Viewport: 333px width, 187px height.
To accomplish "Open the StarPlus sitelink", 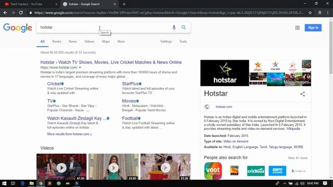I will 130,84.
